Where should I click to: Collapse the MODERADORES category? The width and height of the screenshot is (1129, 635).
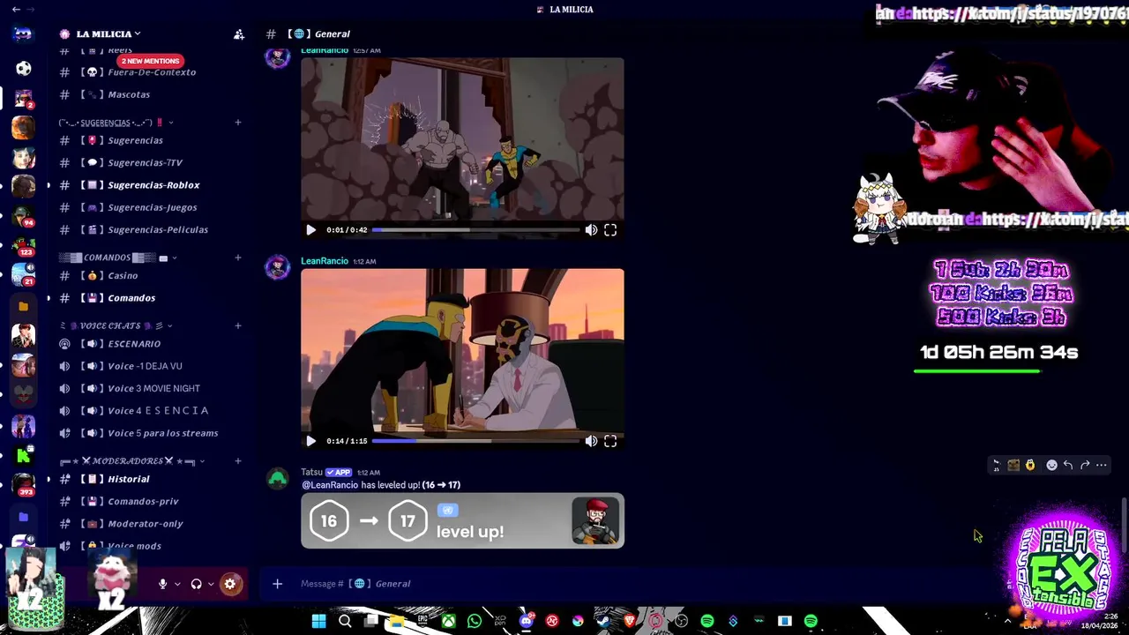pyautogui.click(x=202, y=461)
